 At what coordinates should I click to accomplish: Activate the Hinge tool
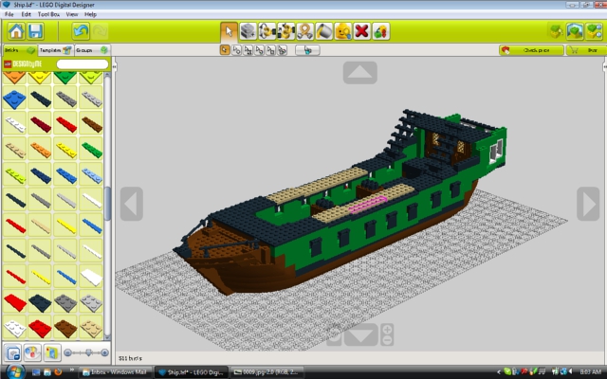267,31
